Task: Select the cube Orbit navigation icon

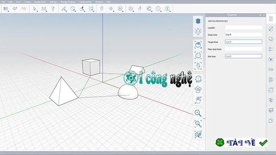Action: pos(198,79)
